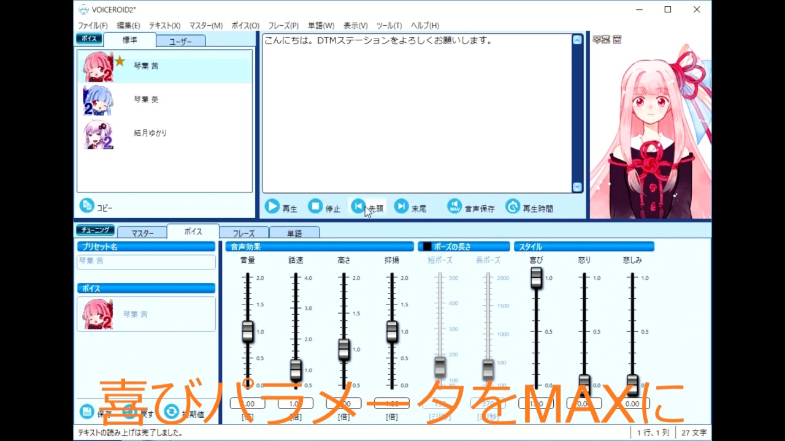Click the Play (再生) button icon

[272, 207]
